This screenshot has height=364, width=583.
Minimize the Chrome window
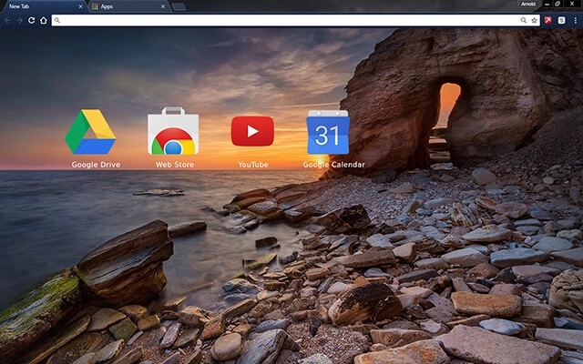pos(547,4)
